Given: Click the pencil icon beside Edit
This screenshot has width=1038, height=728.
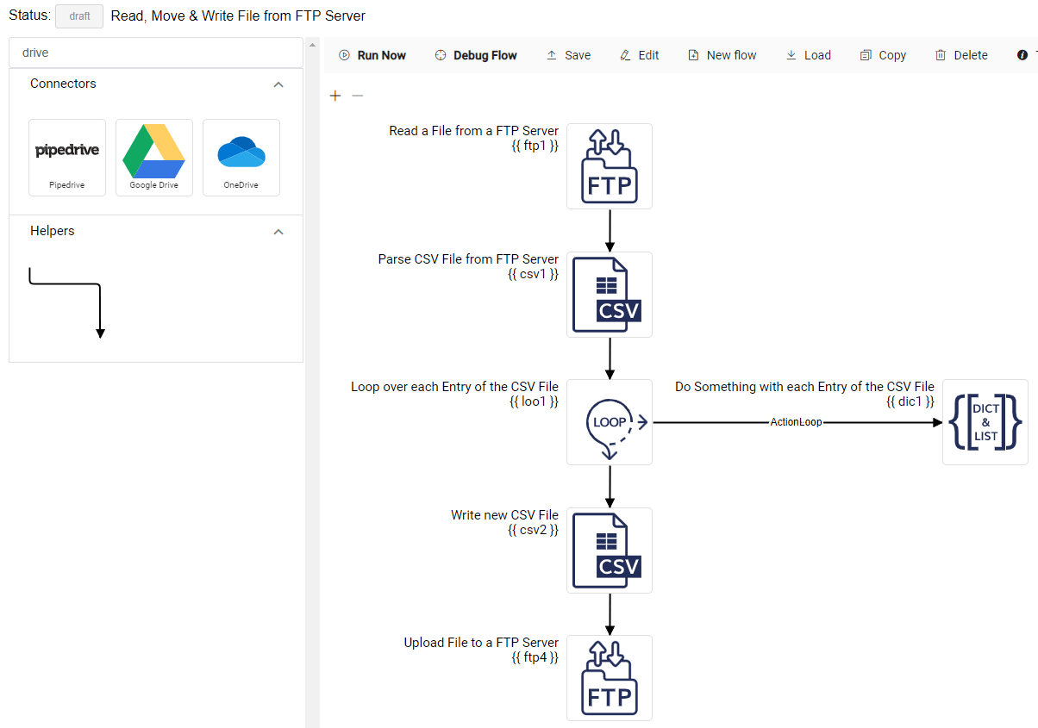Looking at the screenshot, I should 625,55.
